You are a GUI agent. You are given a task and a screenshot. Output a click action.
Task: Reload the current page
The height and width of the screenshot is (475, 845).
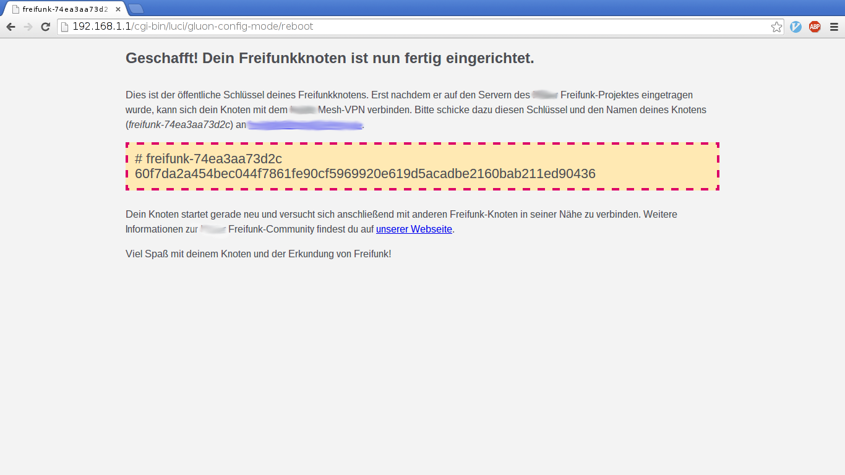[45, 27]
